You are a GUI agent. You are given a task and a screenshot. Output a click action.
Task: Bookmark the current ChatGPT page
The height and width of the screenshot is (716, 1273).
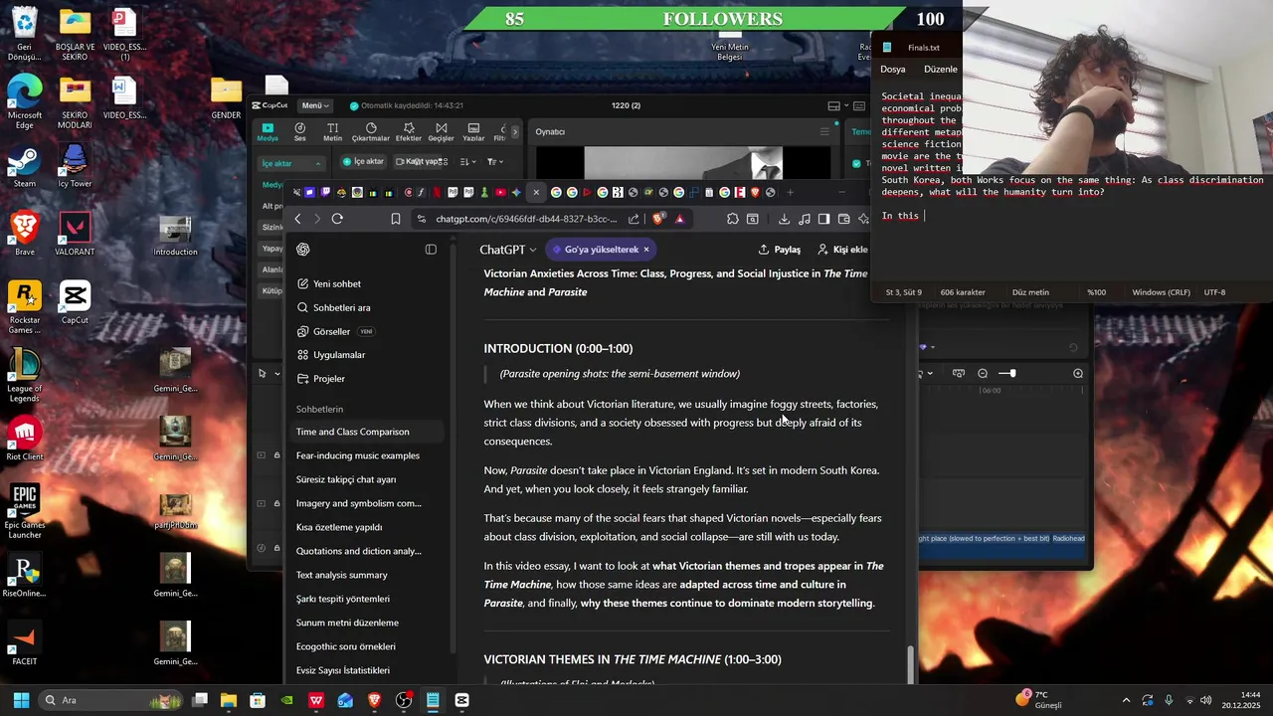(395, 219)
